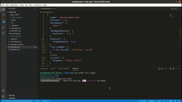Screen dimensions: 182x102
Task: Click Open Changes icon in editor toolbar
Action: click(172, 9)
